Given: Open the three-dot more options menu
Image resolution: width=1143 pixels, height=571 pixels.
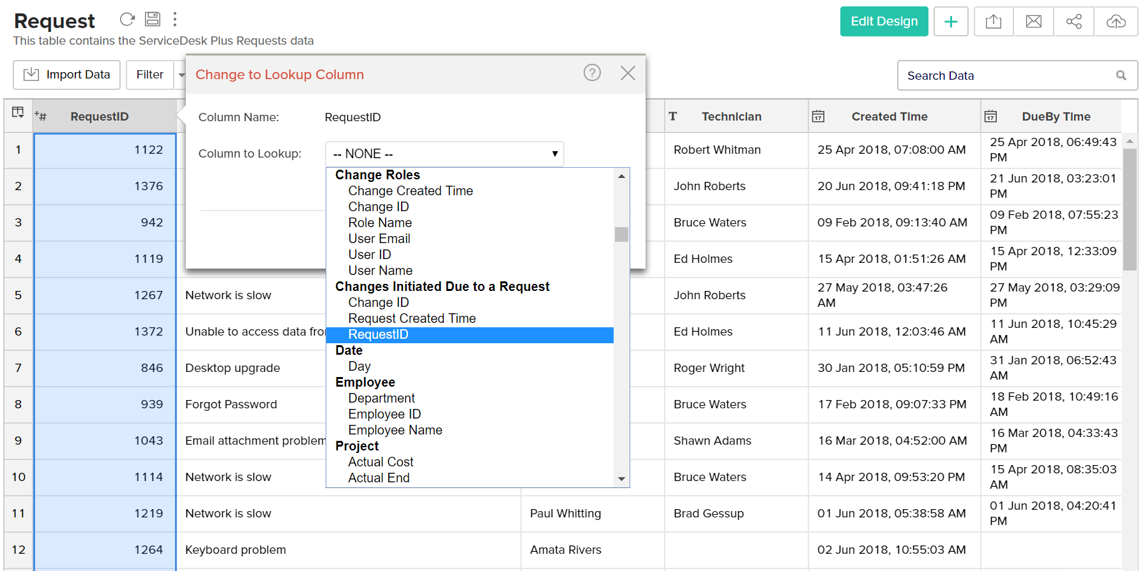Looking at the screenshot, I should pos(175,19).
